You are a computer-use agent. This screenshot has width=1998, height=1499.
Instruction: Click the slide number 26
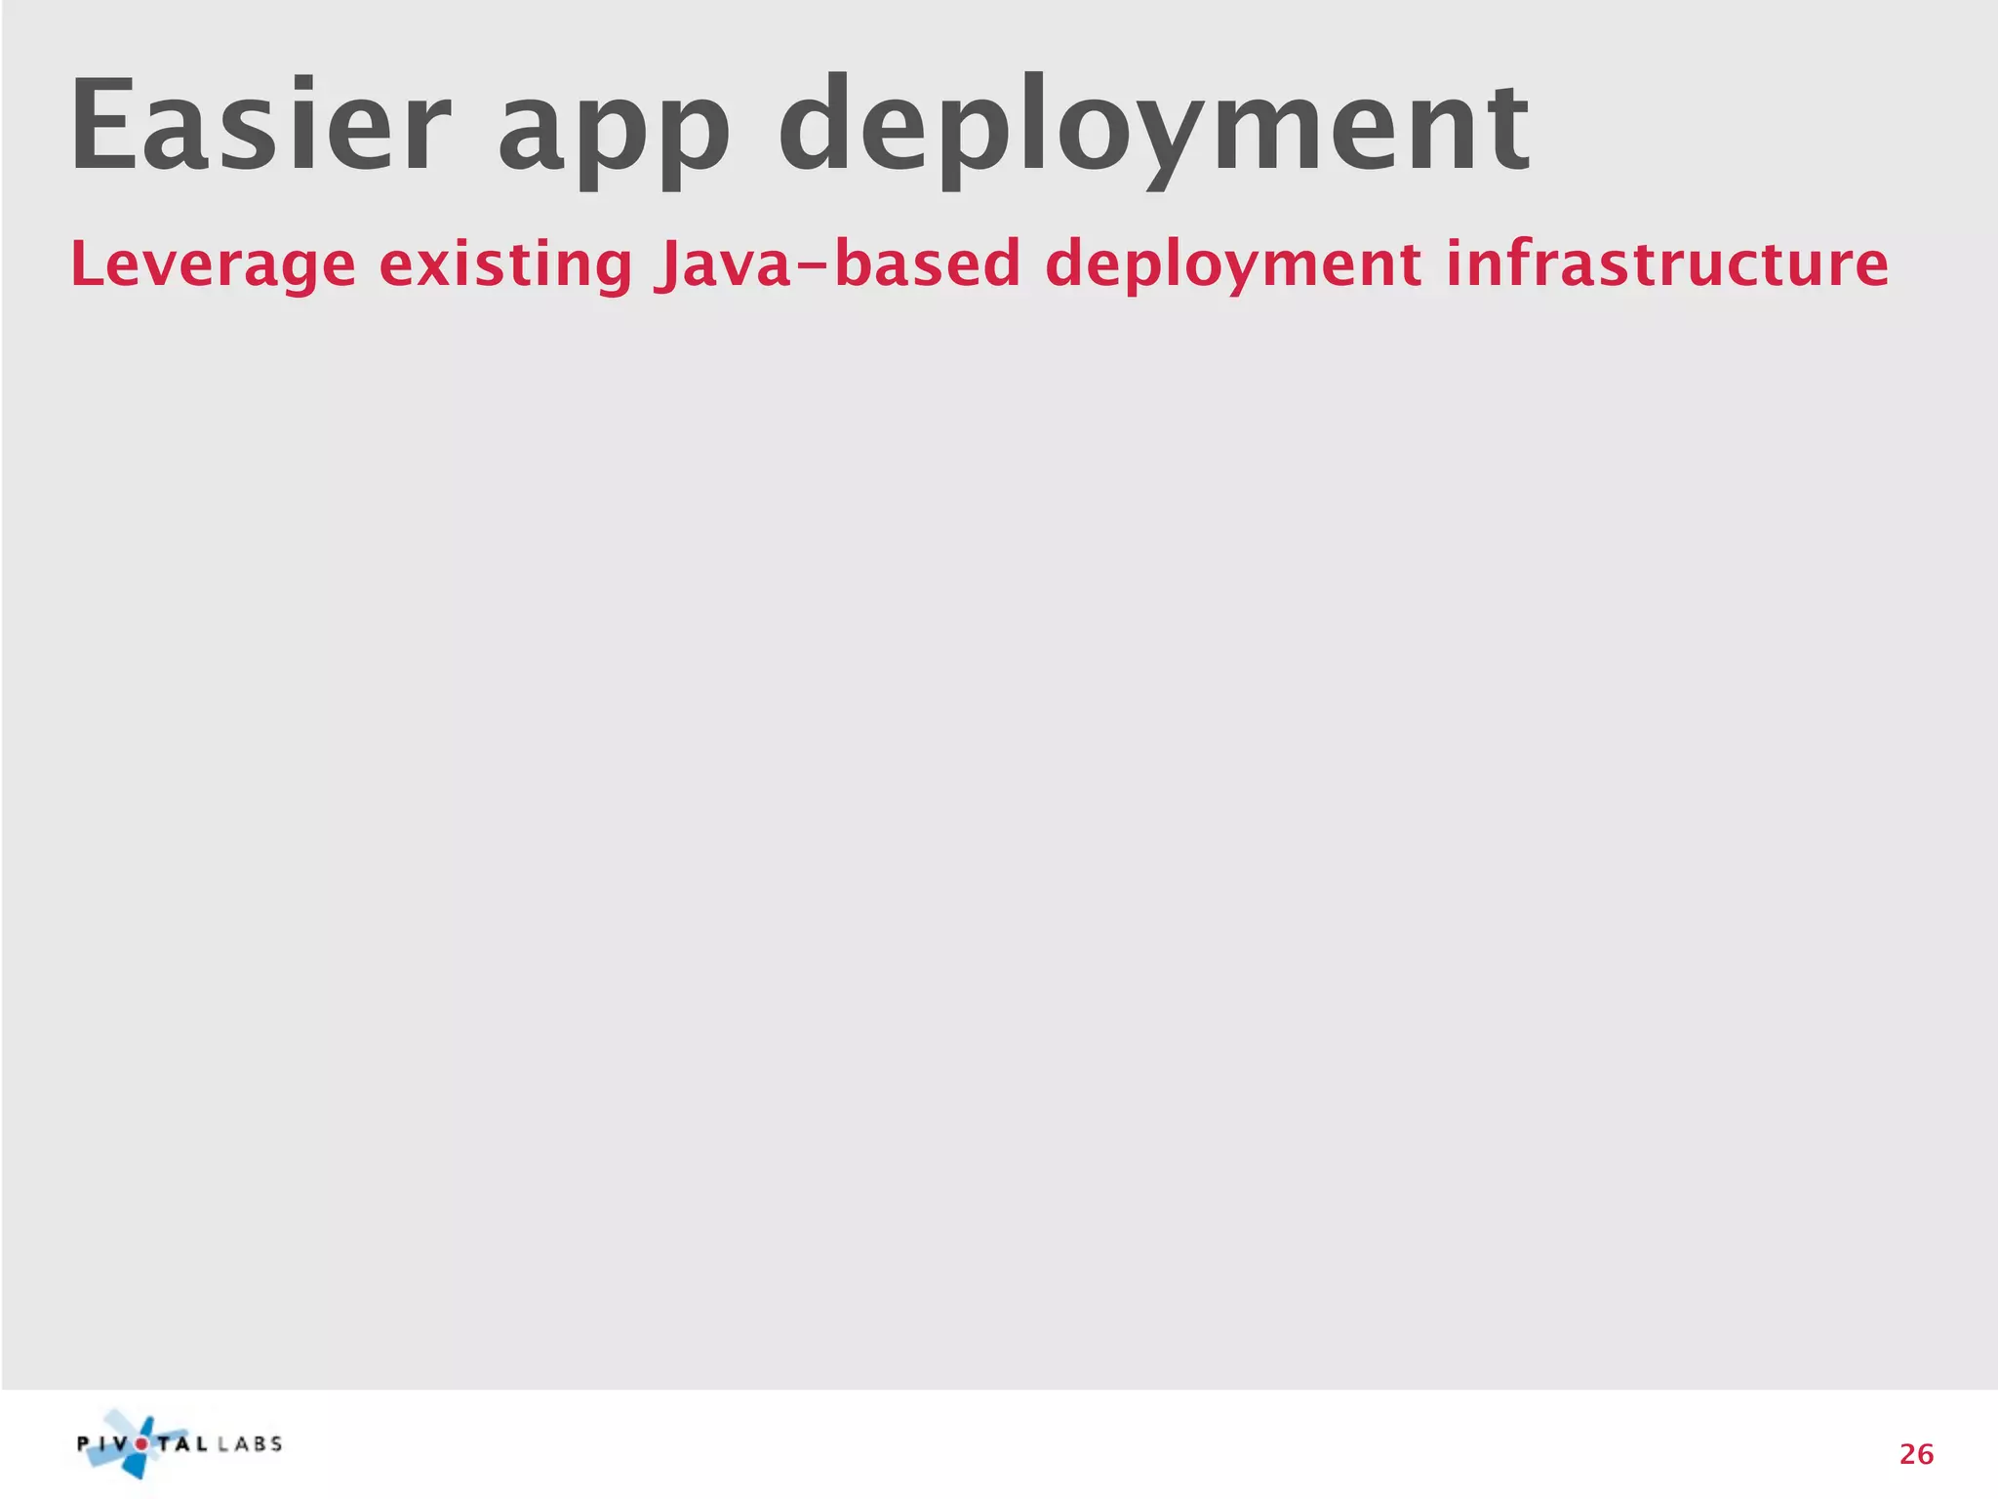(1916, 1455)
